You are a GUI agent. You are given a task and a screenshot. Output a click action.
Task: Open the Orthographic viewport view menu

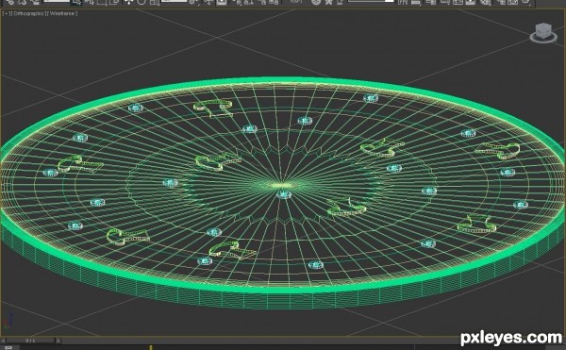(28, 14)
